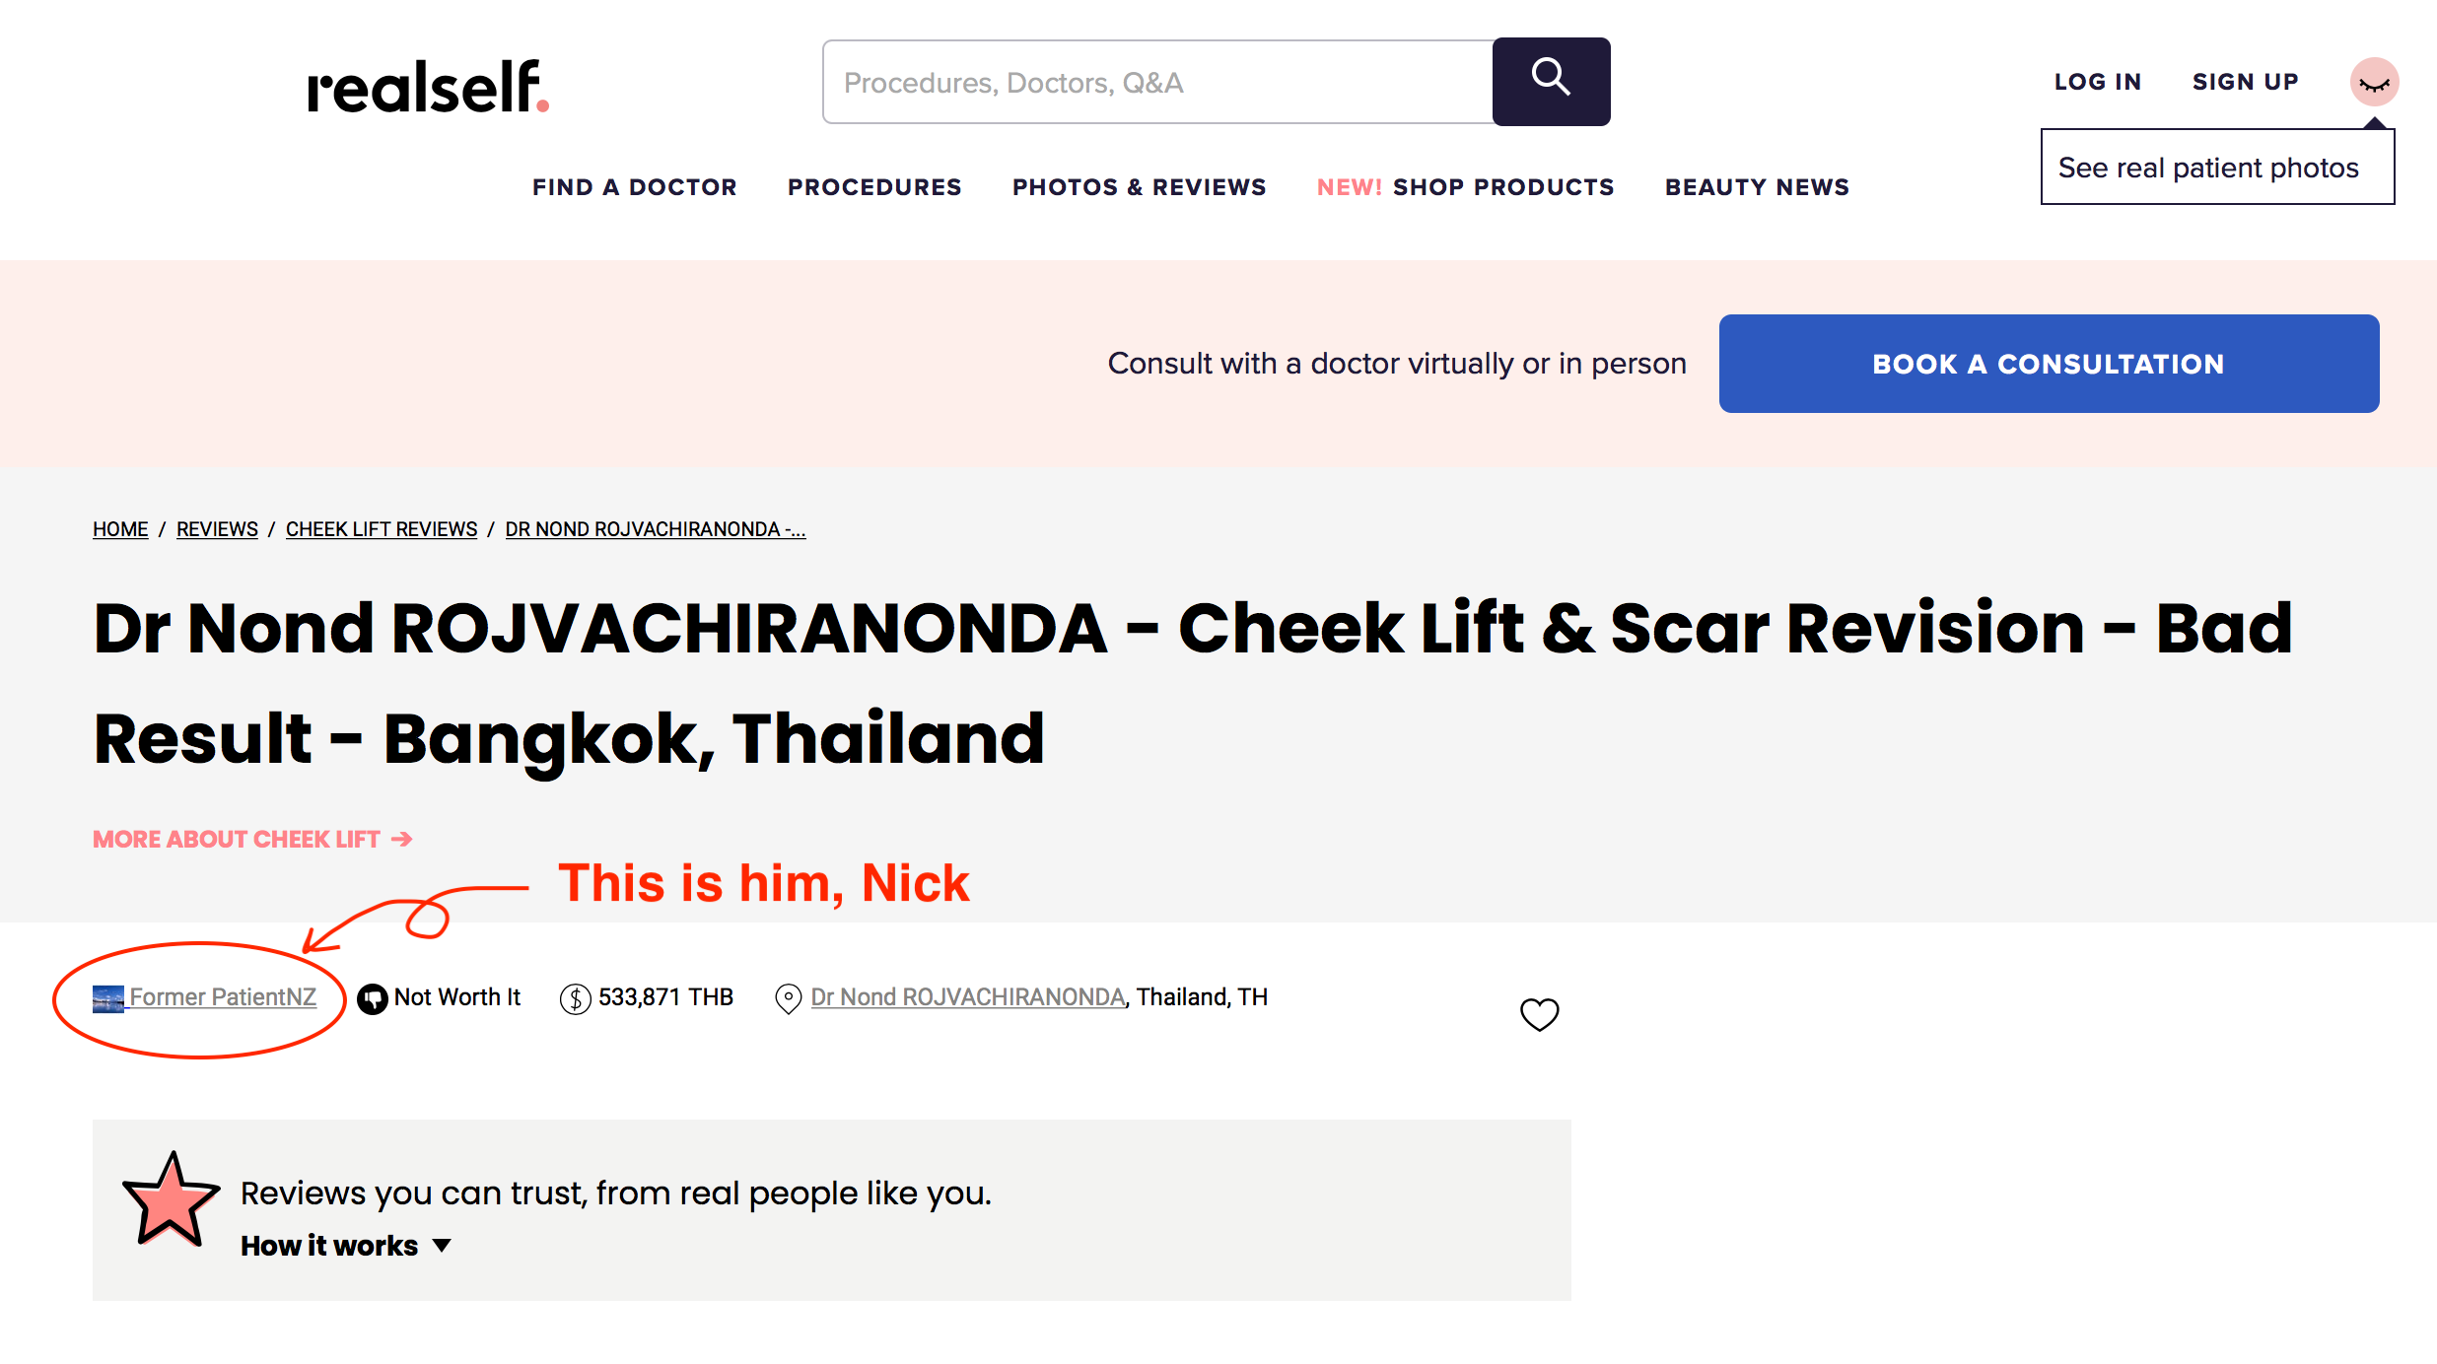2437x1364 pixels.
Task: Toggle the LOG IN form open
Action: point(2097,81)
